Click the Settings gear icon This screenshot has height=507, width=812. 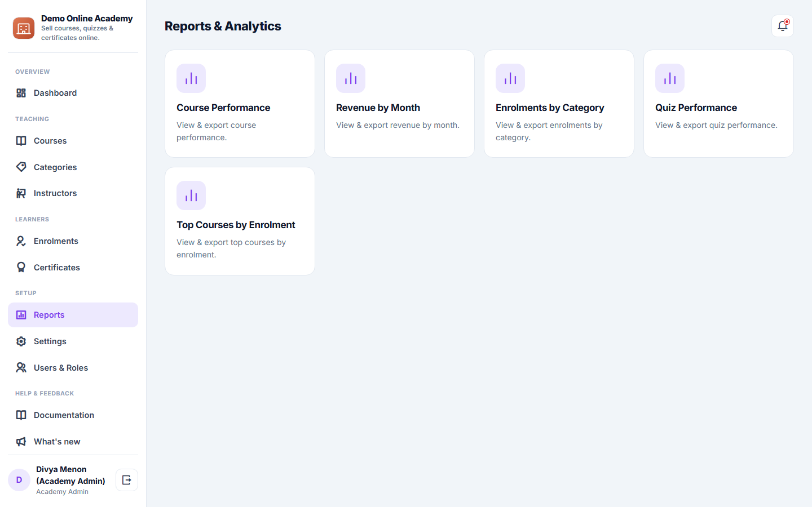point(21,341)
